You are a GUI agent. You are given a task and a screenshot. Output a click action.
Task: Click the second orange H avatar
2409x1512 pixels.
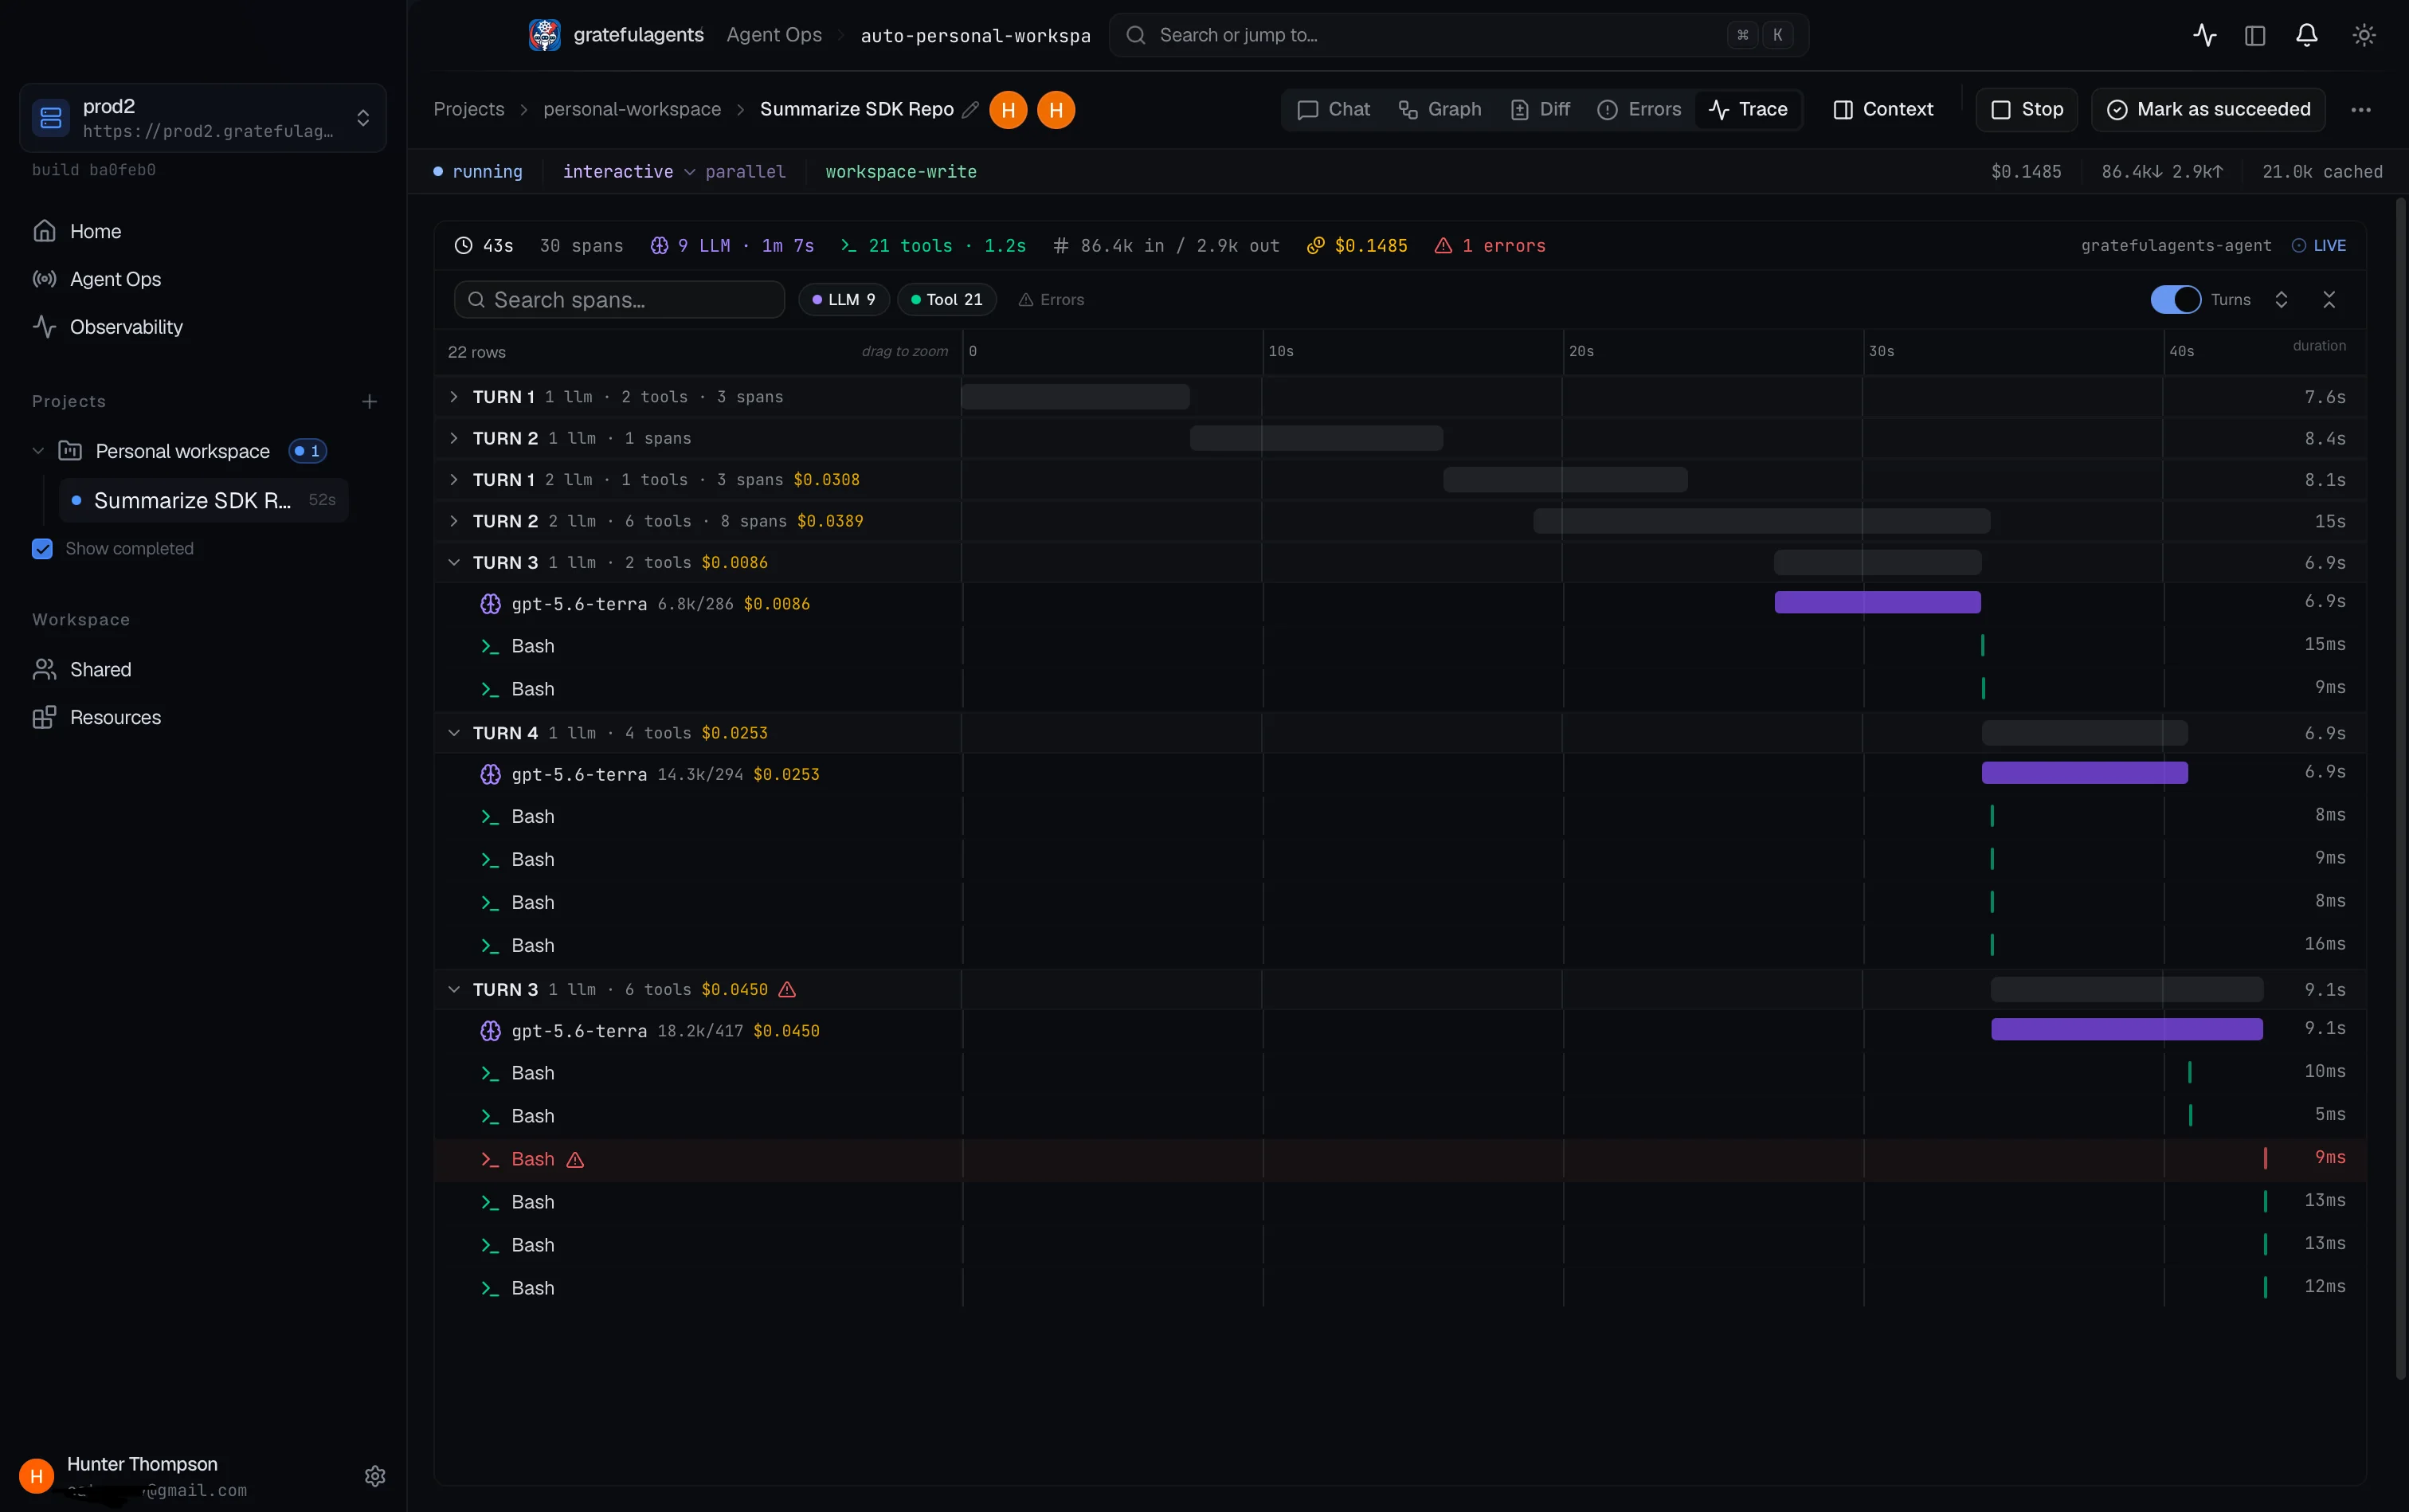tap(1056, 110)
